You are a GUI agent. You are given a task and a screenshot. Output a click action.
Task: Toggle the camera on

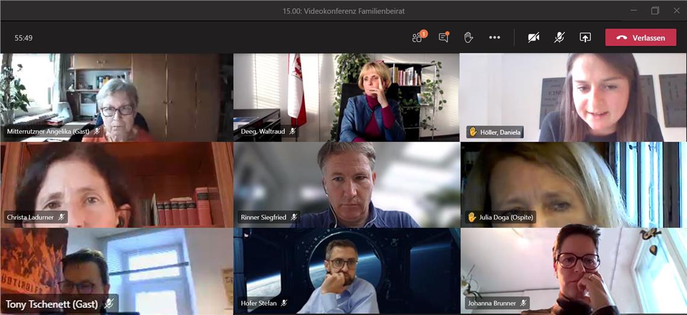pyautogui.click(x=533, y=37)
